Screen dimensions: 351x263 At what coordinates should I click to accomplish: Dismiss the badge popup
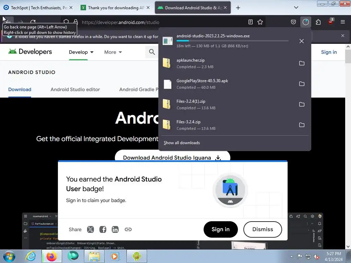pos(263,229)
